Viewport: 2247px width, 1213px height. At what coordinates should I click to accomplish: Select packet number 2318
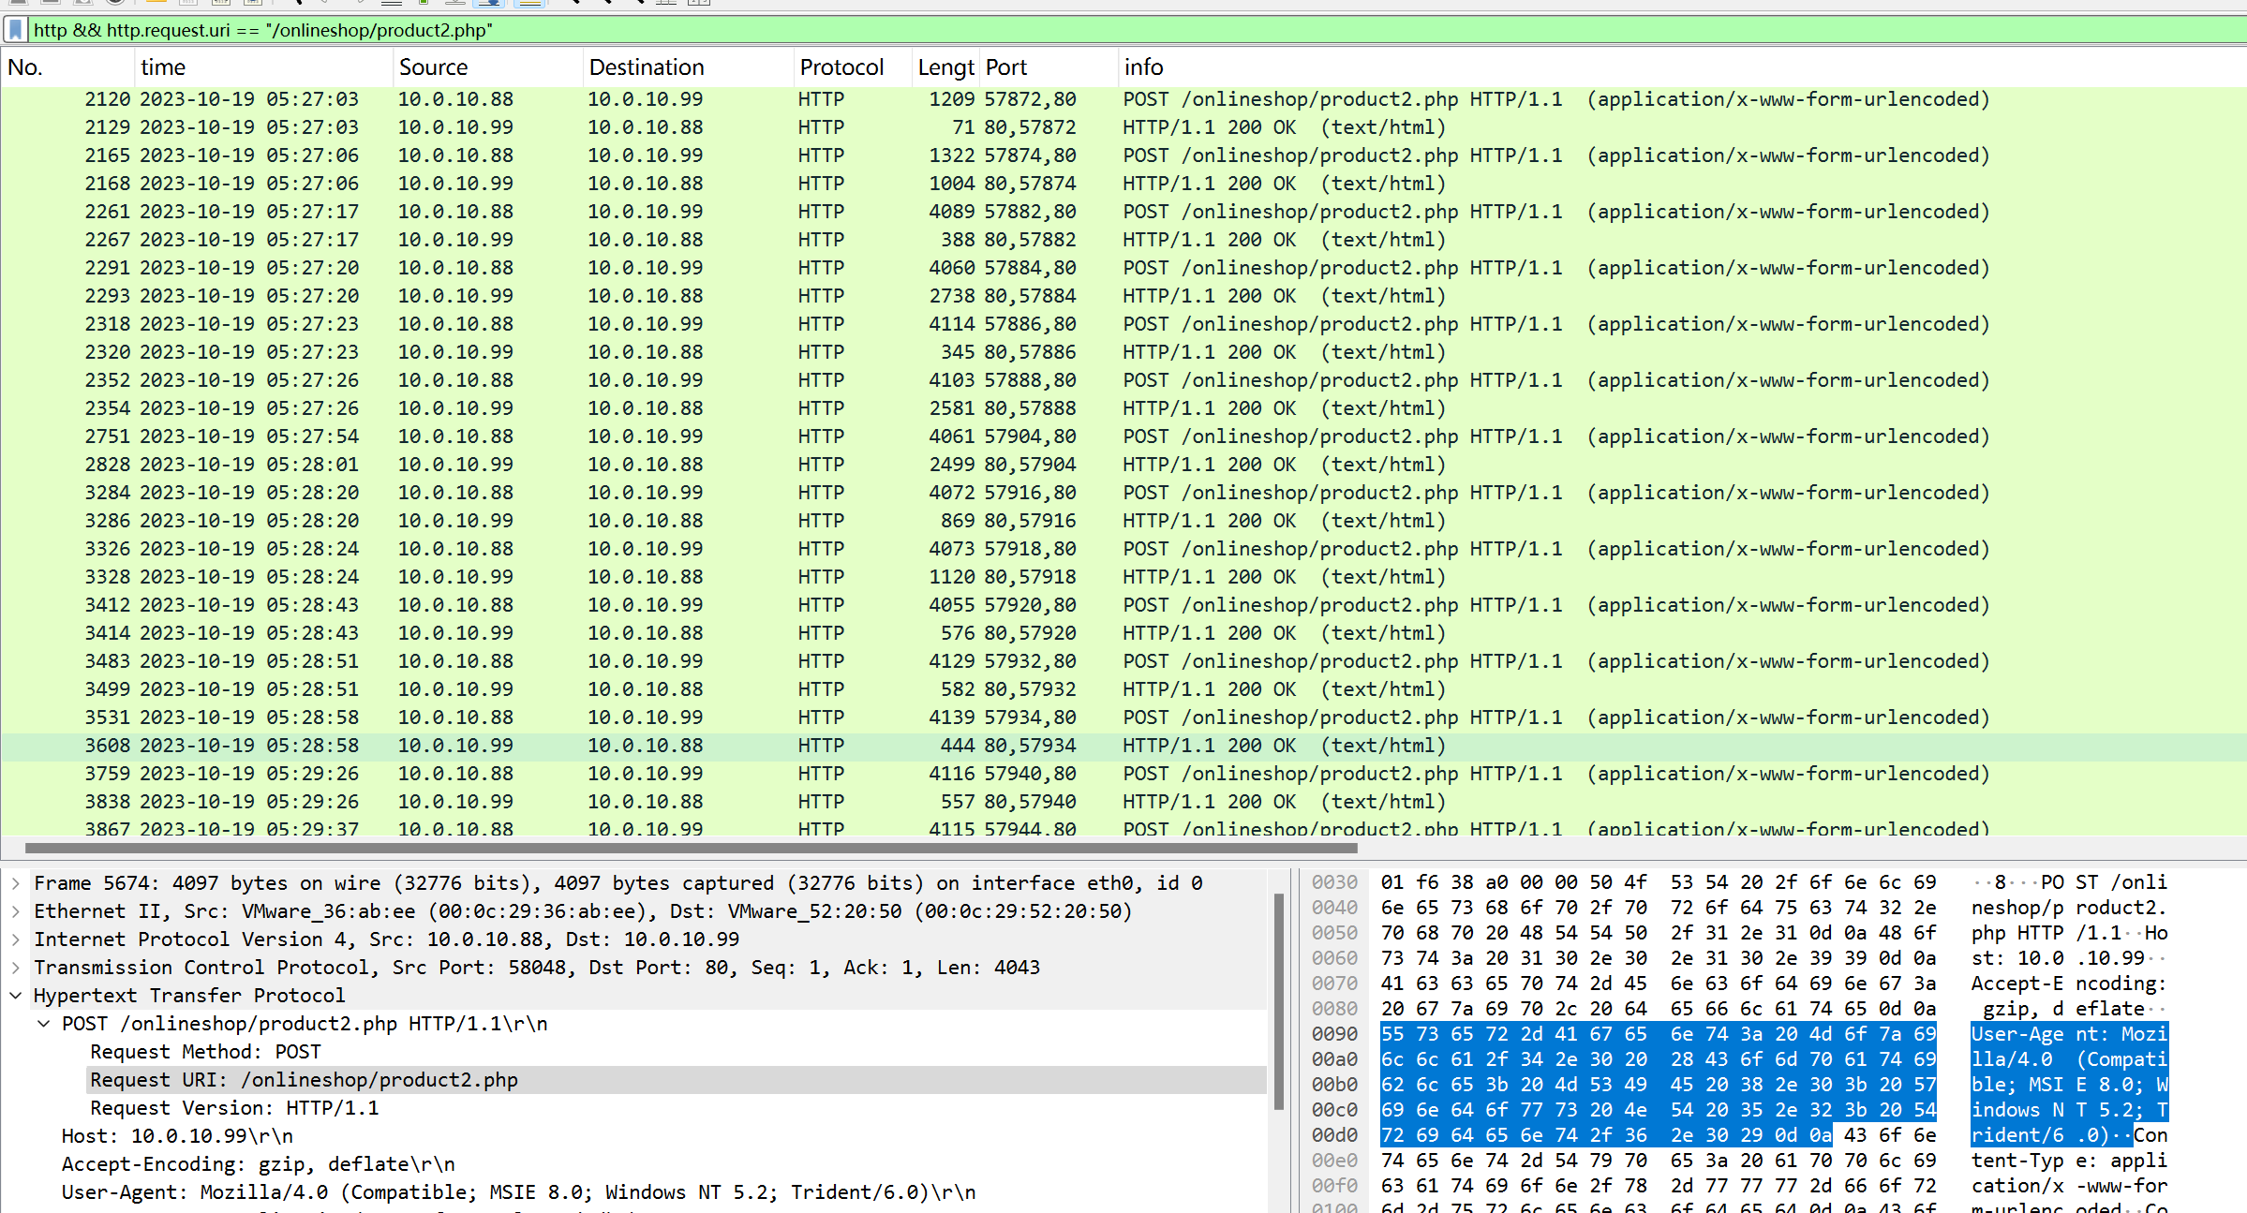(x=1123, y=324)
